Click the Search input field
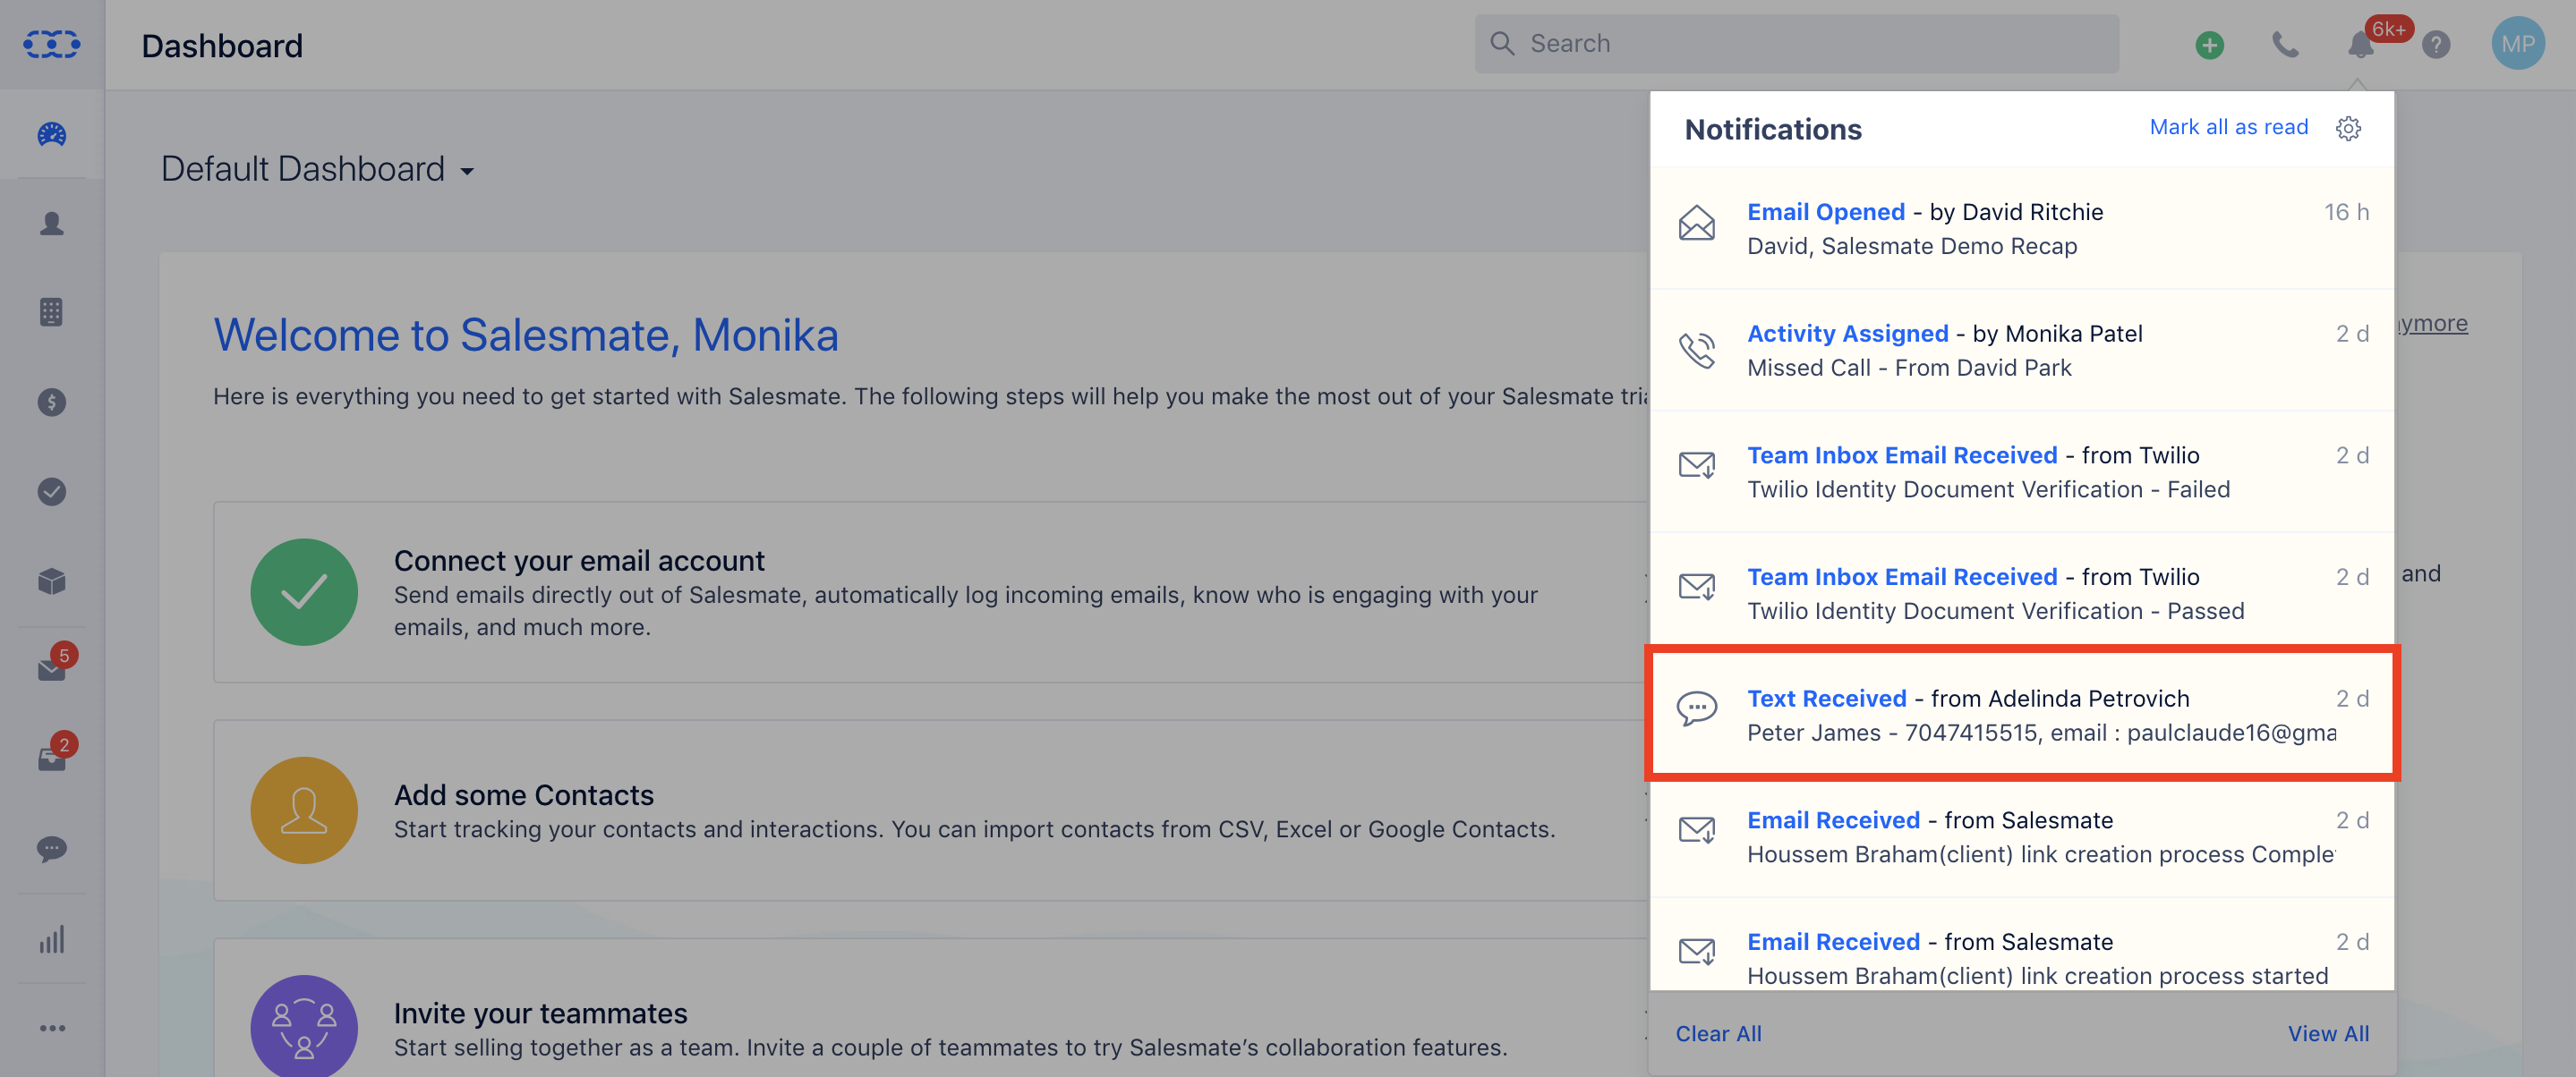2576x1077 pixels. pos(1796,43)
